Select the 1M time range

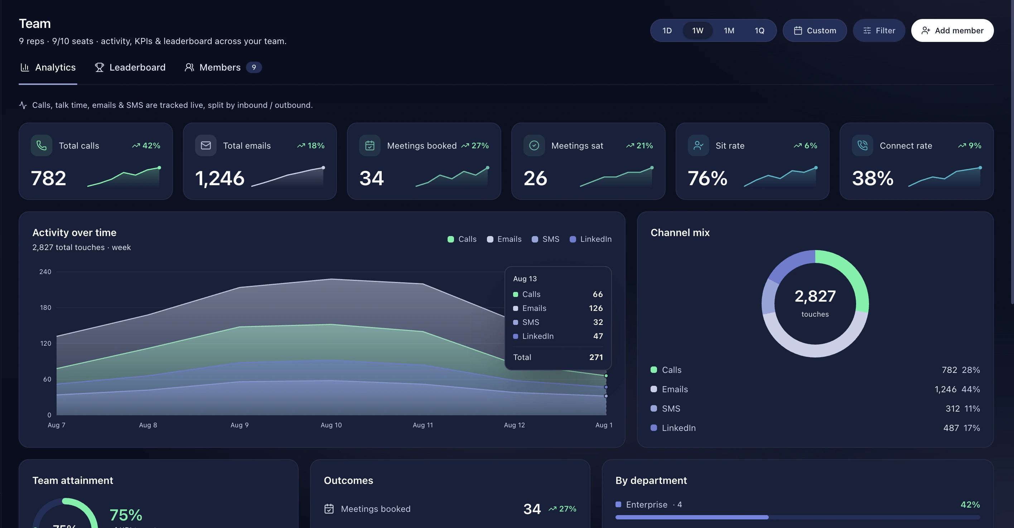(x=729, y=30)
